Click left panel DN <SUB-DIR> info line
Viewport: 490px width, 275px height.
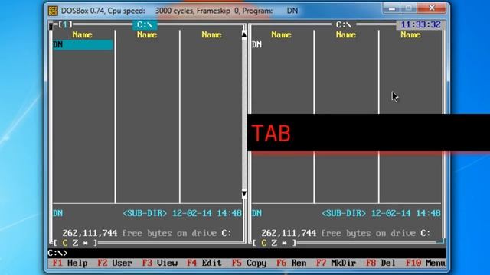[x=147, y=213]
